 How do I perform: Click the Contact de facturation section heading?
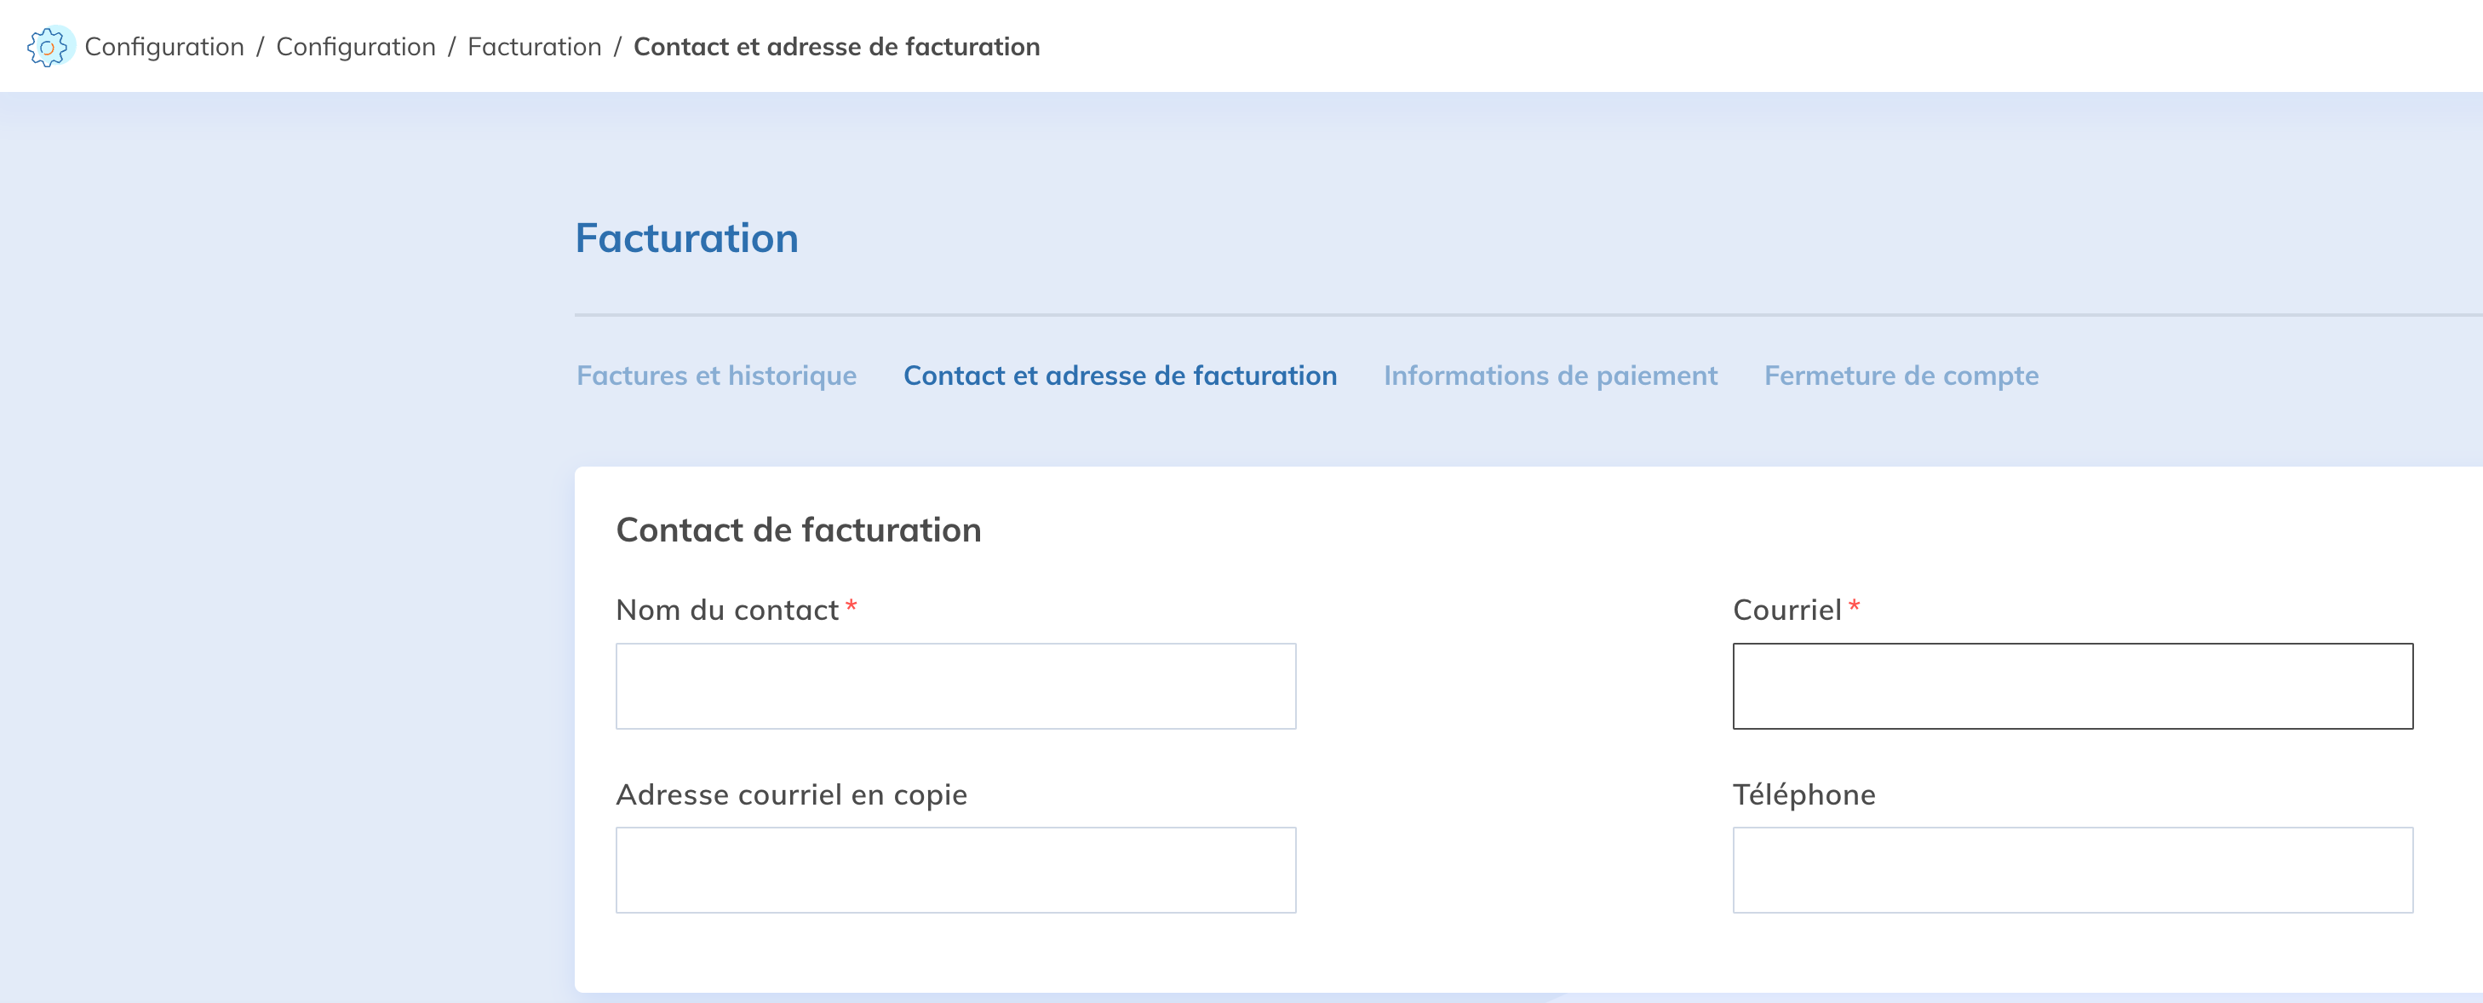tap(798, 530)
